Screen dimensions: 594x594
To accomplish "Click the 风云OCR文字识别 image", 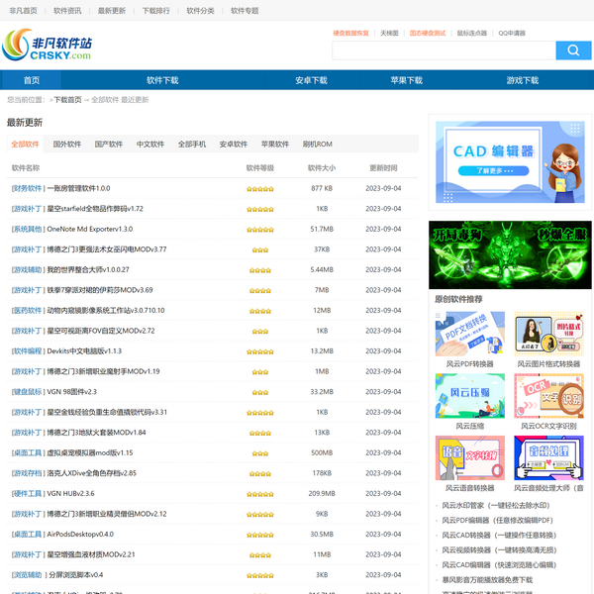I will click(549, 396).
